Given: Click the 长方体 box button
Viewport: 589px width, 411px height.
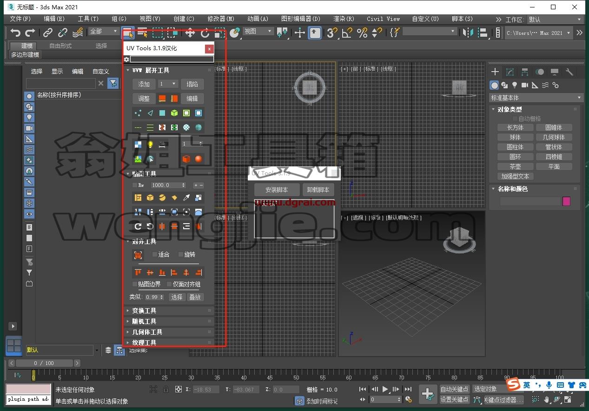Looking at the screenshot, I should (x=515, y=127).
